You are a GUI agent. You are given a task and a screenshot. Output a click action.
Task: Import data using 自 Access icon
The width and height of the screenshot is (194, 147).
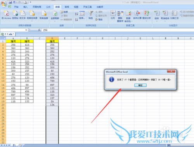[6, 15]
